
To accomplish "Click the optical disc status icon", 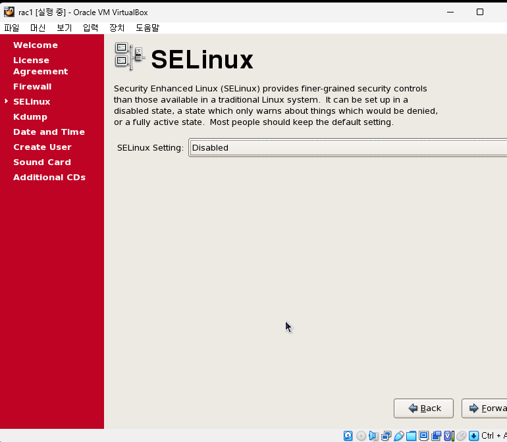I will tap(361, 435).
